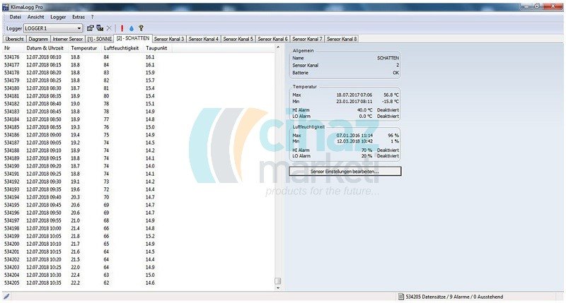This screenshot has width=566, height=303.
Task: Switch to the Interner Sensor tab
Action: click(x=67, y=39)
